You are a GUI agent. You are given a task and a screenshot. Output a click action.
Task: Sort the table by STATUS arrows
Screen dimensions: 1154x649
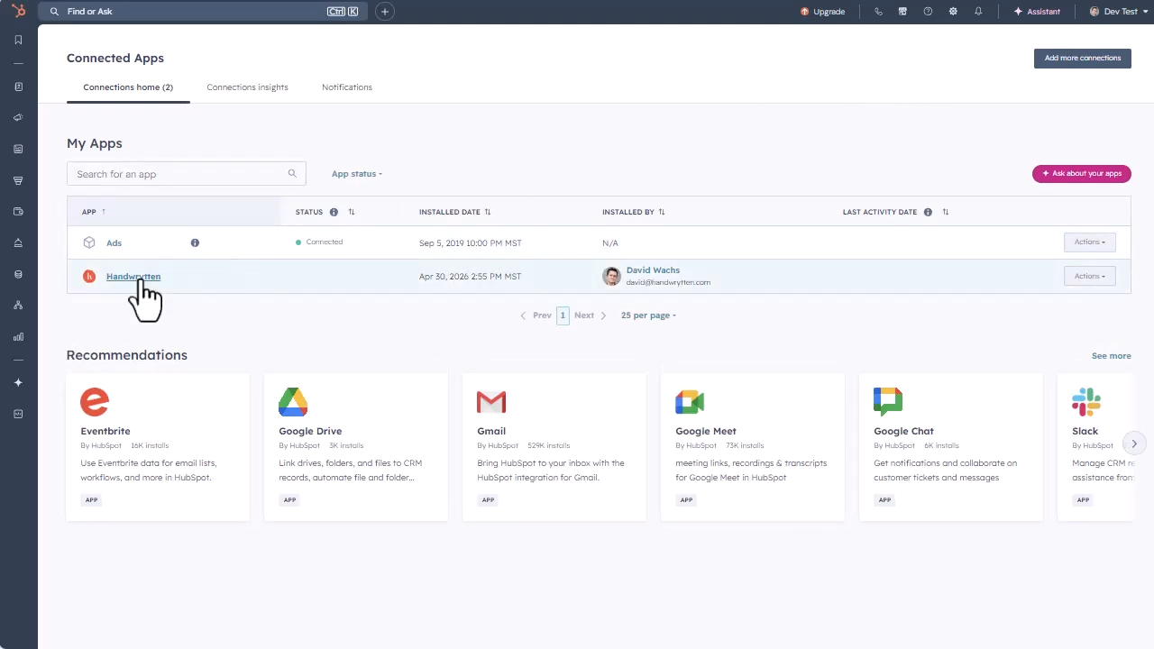(352, 212)
